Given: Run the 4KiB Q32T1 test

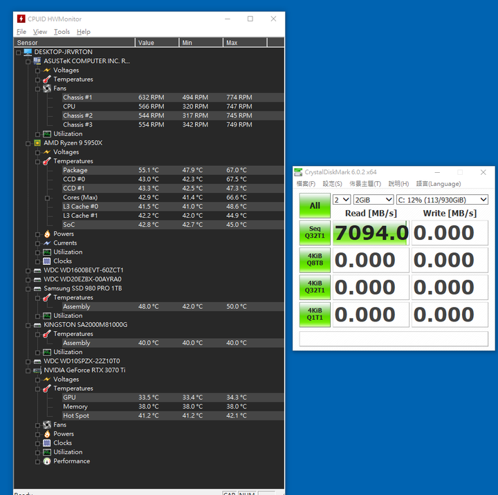Looking at the screenshot, I should point(315,287).
